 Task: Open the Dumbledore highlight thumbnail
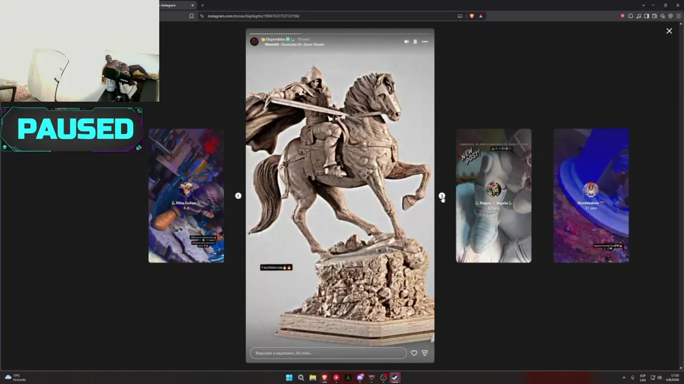(x=591, y=196)
